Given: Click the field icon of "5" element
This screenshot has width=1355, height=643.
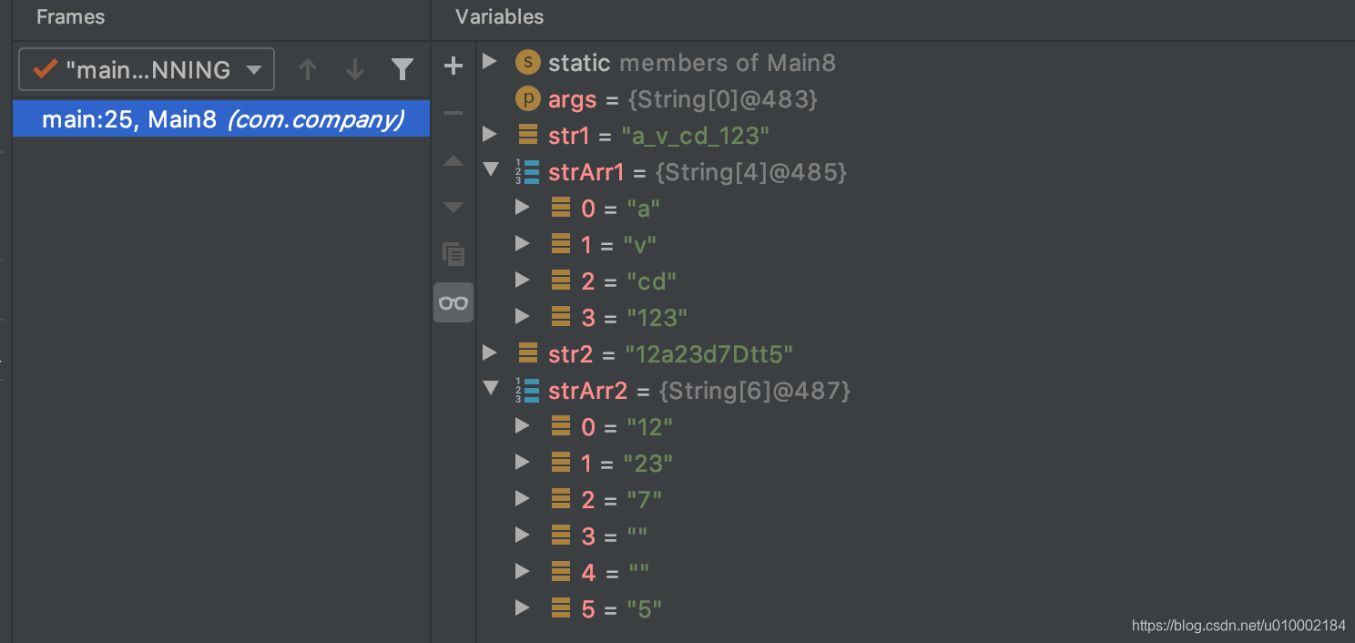Looking at the screenshot, I should 561,607.
